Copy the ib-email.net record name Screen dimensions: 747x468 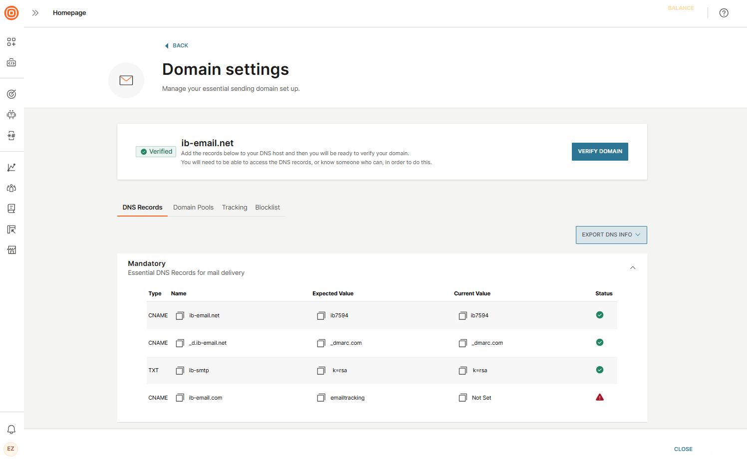180,315
